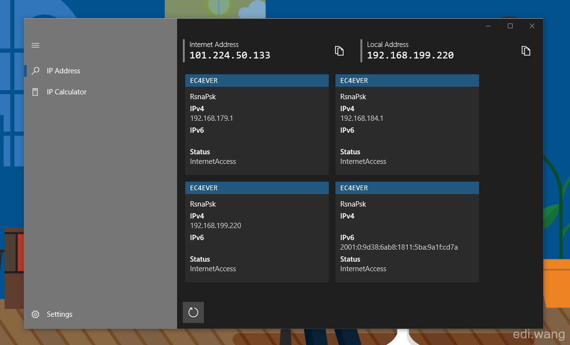Select the EC4EVER card with 192.168.179.1
This screenshot has width=570, height=345.
point(257,125)
